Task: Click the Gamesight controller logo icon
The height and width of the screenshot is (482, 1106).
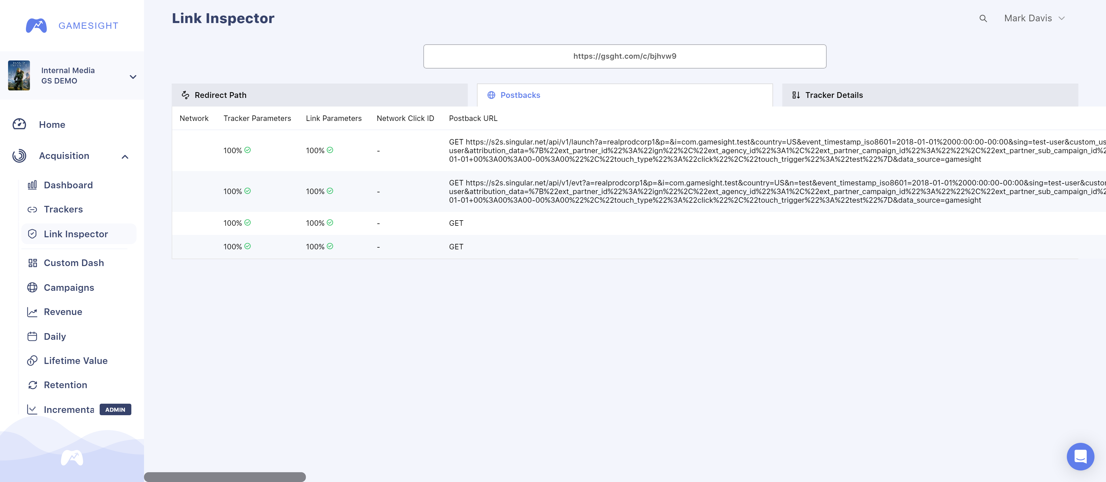Action: 36,26
